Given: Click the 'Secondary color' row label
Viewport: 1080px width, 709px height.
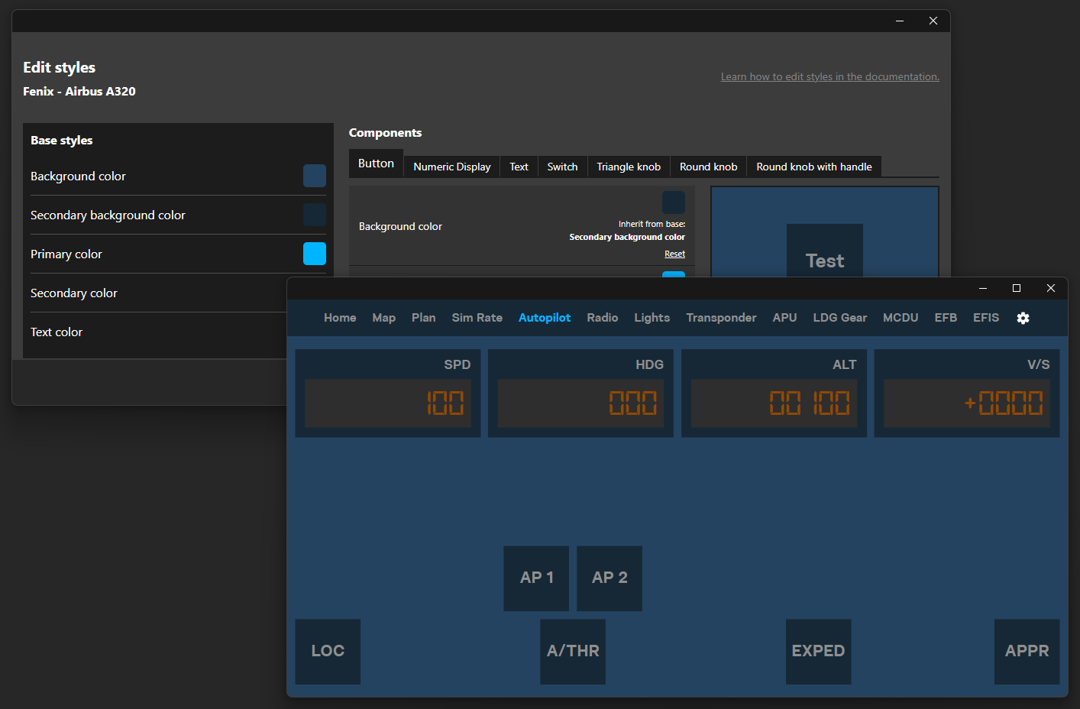Looking at the screenshot, I should pos(74,293).
